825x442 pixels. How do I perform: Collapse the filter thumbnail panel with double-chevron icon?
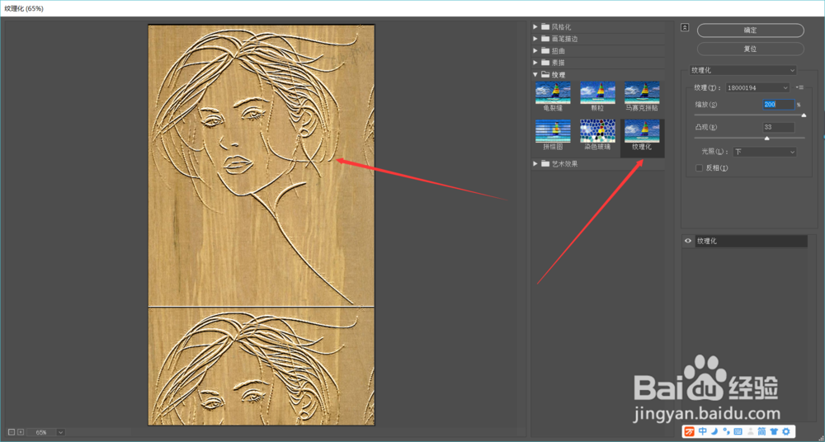pos(685,27)
